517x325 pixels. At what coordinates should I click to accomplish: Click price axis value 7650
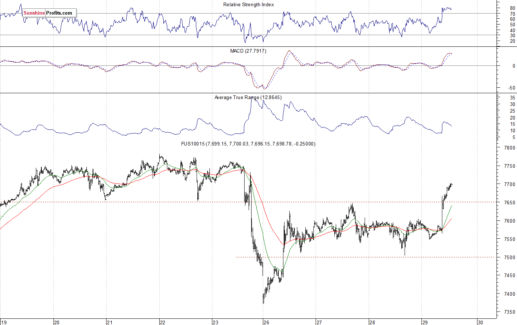509,203
